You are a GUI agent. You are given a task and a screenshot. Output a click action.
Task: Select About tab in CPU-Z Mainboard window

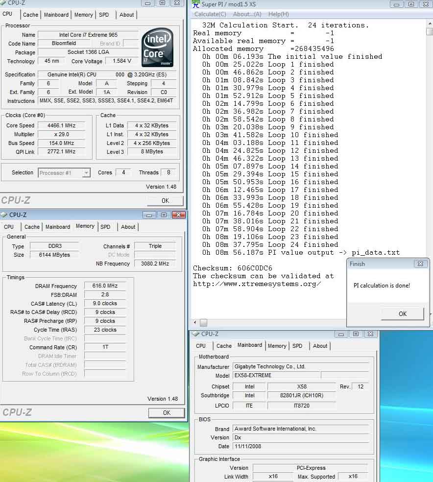320,346
